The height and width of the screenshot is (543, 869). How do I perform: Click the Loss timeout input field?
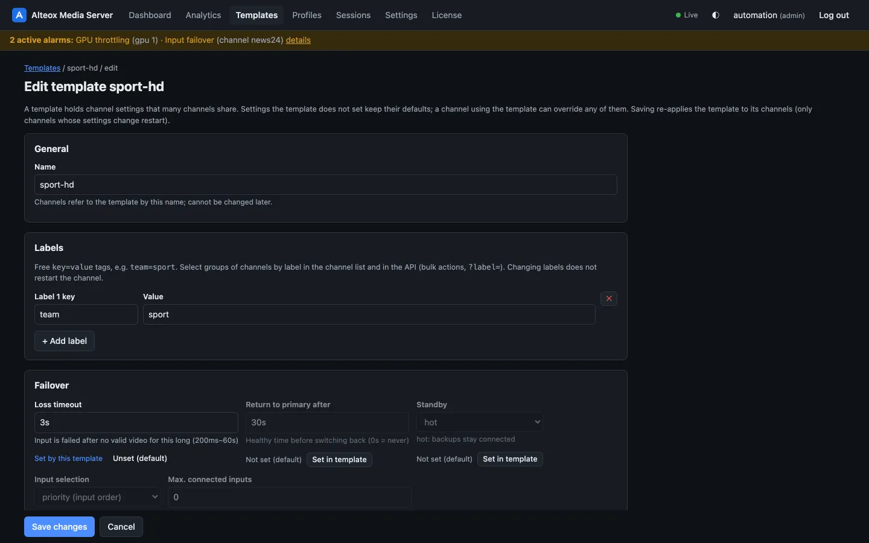click(x=136, y=422)
